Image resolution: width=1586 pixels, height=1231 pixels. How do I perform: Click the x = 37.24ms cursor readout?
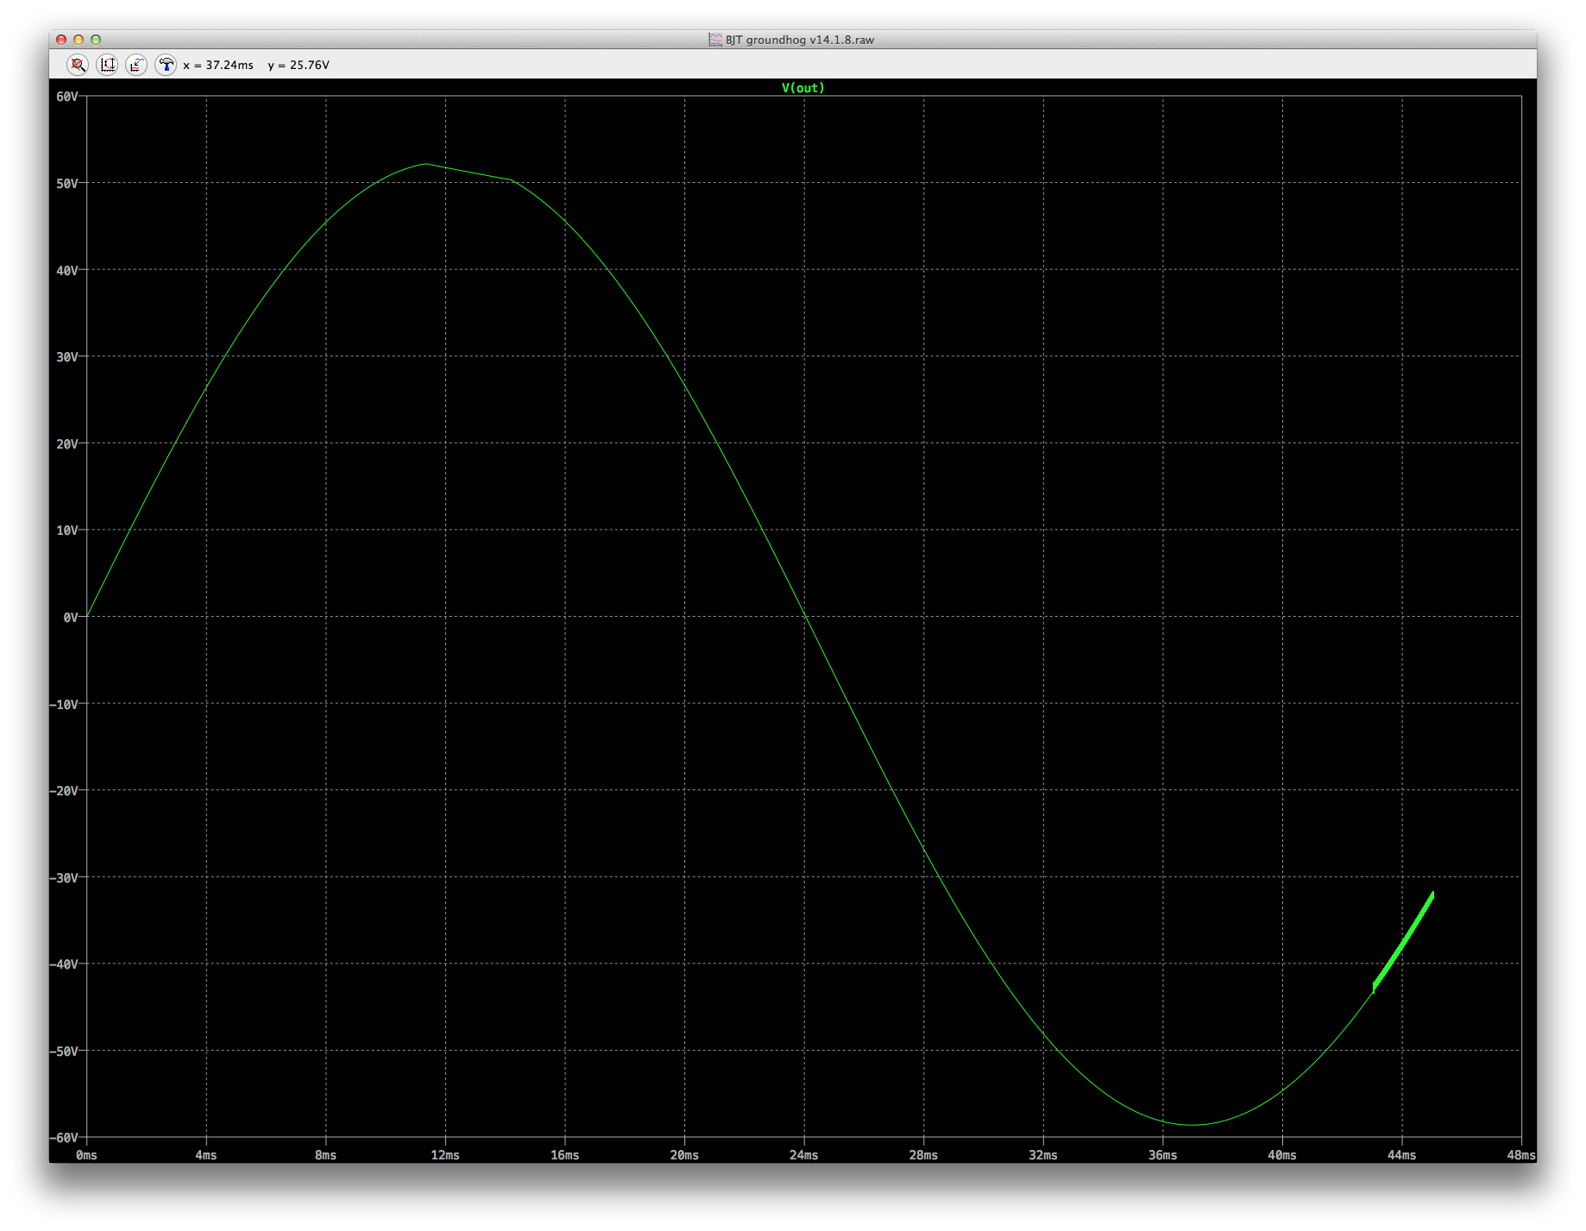pyautogui.click(x=218, y=65)
